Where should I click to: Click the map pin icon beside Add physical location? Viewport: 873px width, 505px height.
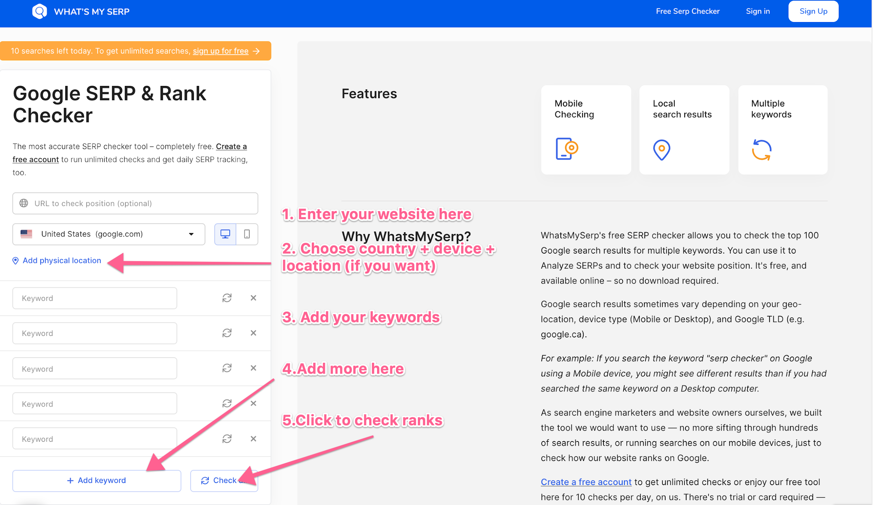15,261
